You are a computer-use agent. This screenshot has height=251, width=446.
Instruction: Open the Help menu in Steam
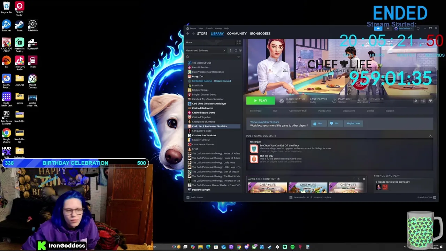(226, 29)
